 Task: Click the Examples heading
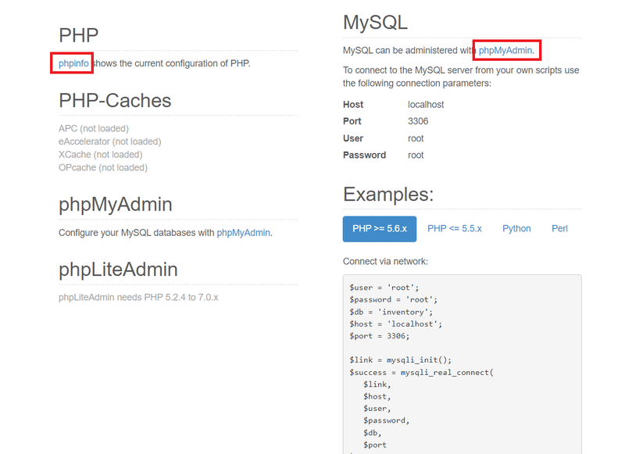pyautogui.click(x=388, y=195)
